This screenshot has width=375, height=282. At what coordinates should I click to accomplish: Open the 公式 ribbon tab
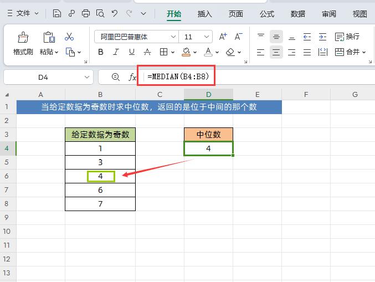click(x=267, y=14)
